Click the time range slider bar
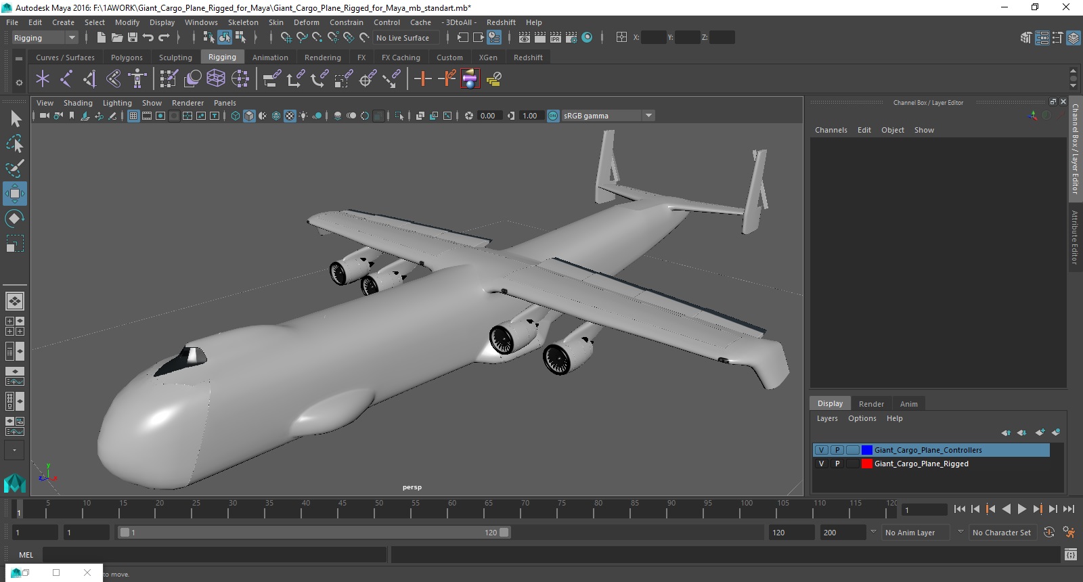 [315, 533]
